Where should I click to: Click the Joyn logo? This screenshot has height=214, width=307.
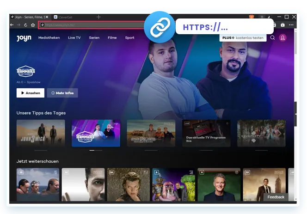tap(24, 38)
